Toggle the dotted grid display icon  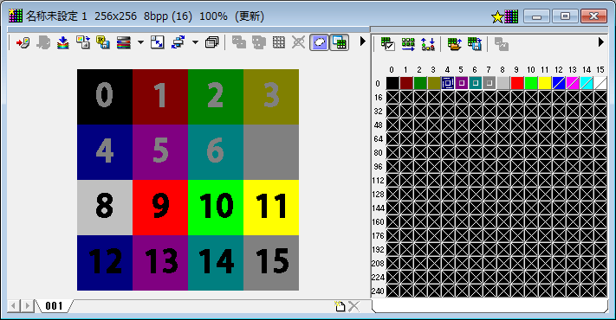point(278,42)
